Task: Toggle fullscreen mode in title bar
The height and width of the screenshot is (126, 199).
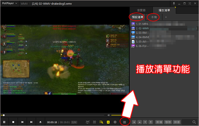Action: tap(190, 4)
